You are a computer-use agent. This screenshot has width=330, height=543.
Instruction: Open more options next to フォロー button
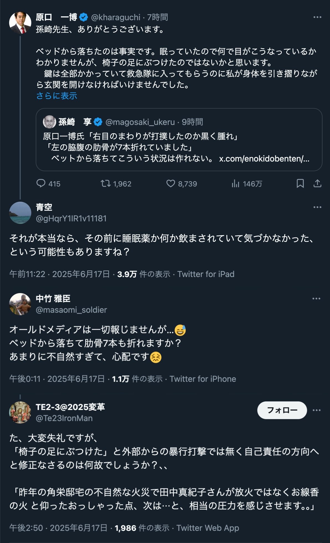point(316,410)
